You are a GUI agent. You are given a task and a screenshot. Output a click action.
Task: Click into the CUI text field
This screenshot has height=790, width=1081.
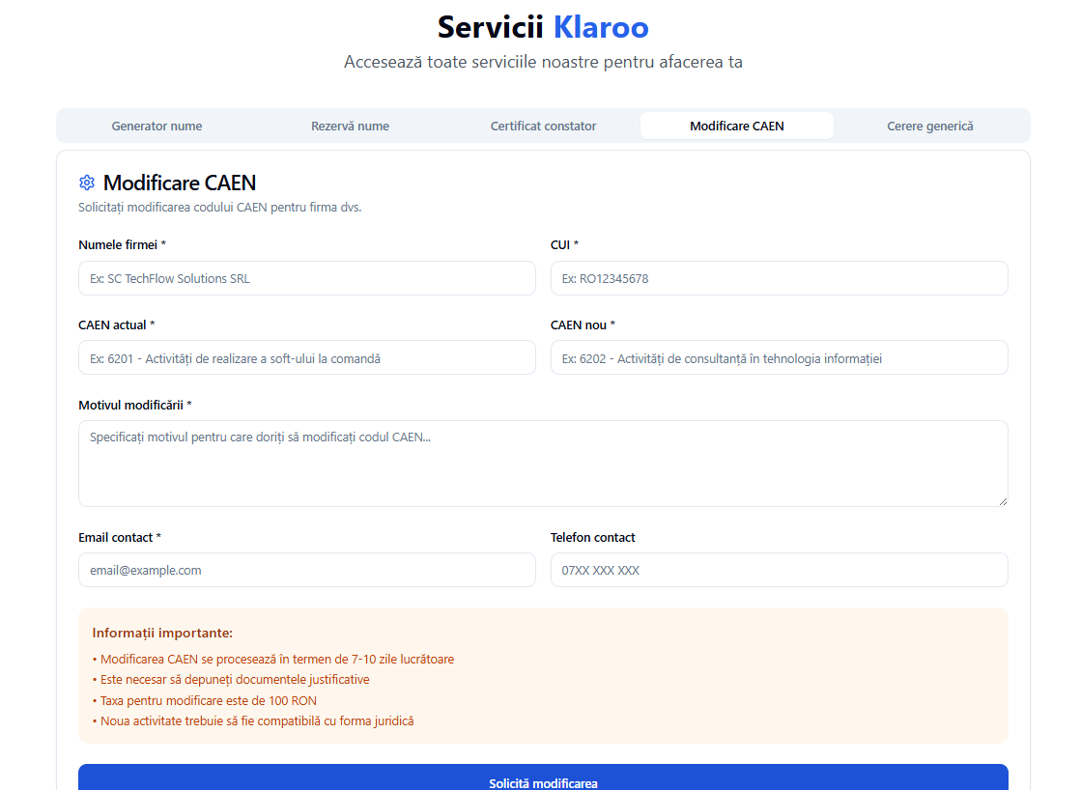coord(779,278)
